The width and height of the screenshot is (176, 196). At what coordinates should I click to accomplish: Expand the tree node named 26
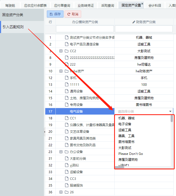(61, 192)
